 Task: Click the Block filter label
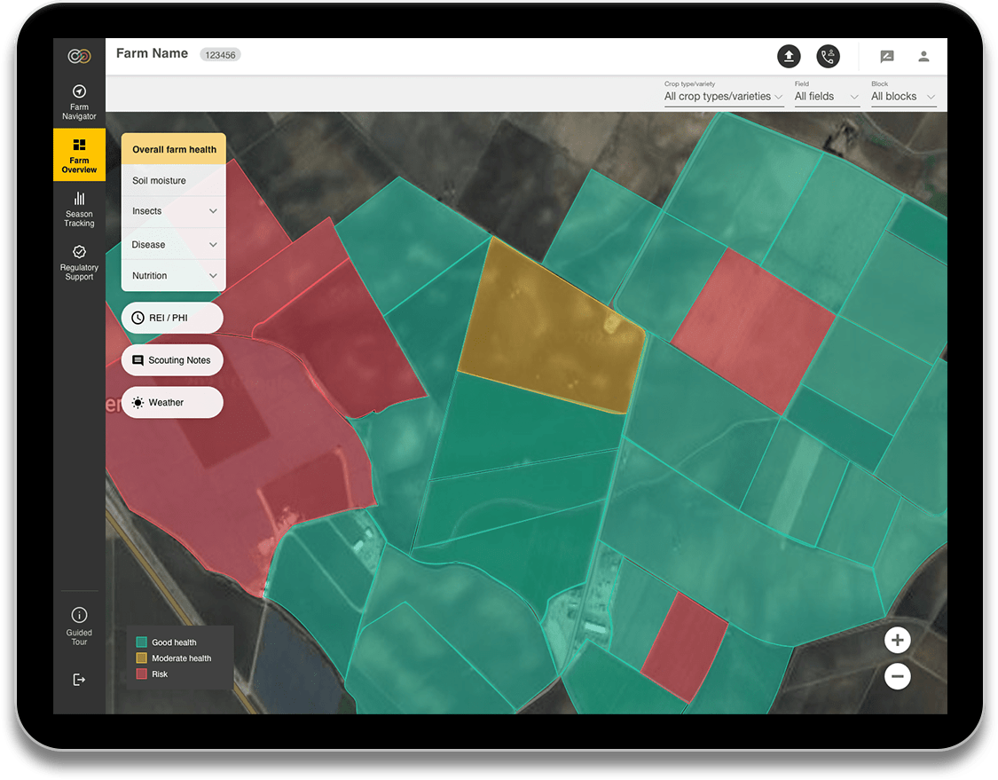(x=879, y=83)
